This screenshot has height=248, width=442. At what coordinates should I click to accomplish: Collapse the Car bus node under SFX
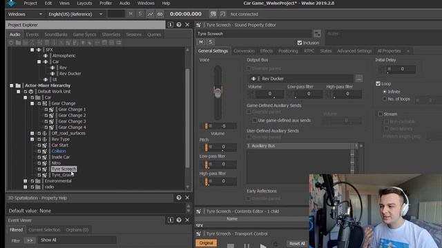pos(39,61)
